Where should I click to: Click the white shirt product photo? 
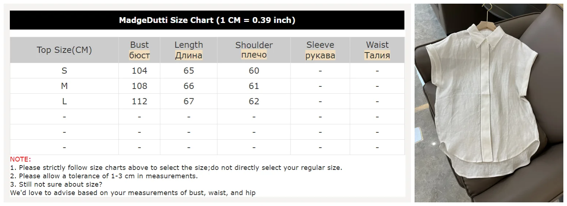(x=489, y=103)
